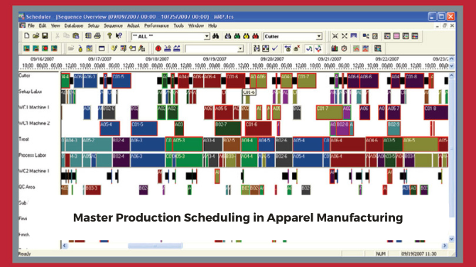476x267 pixels.
Task: Select the WC1 Machine 1 row label
Action: coord(33,107)
